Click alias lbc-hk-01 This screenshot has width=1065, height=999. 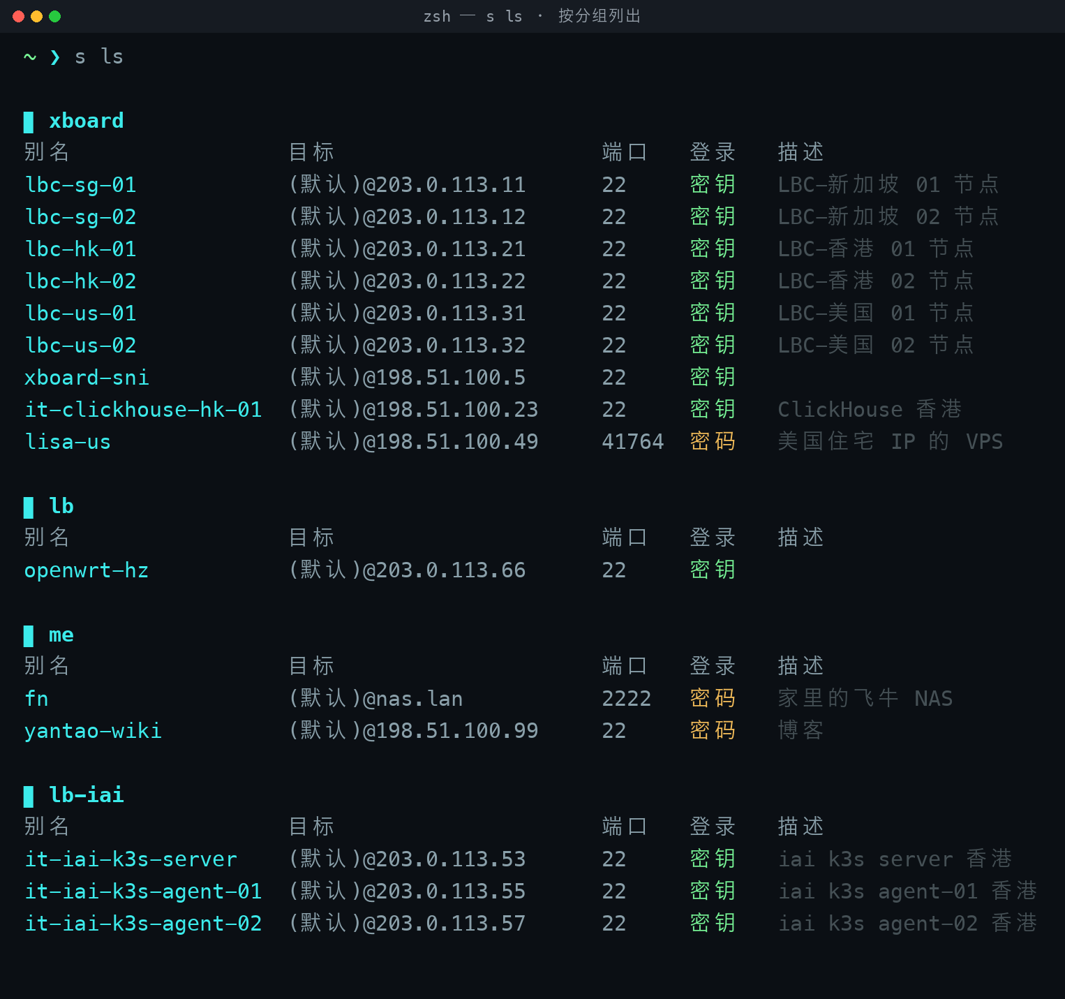click(x=80, y=249)
